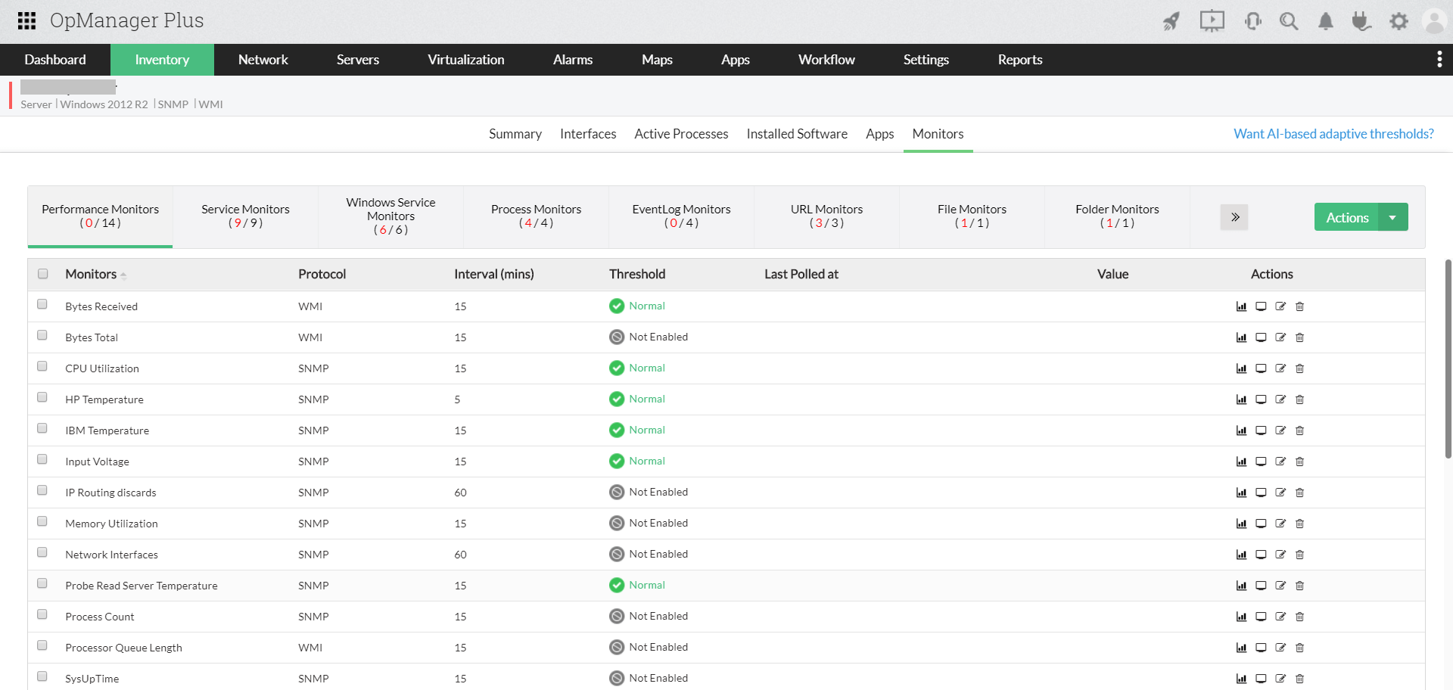Click the rocket getting-started icon
The width and height of the screenshot is (1453, 690).
[x=1171, y=21]
